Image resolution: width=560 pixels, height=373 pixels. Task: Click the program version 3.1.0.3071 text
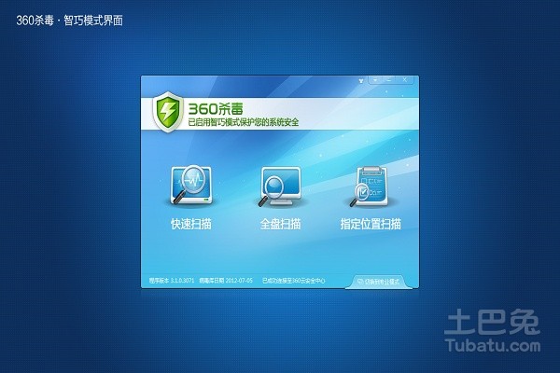172,281
